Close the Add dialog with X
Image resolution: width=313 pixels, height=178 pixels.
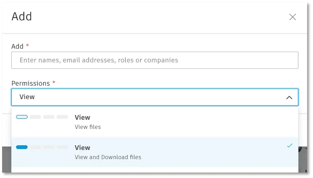(292, 17)
